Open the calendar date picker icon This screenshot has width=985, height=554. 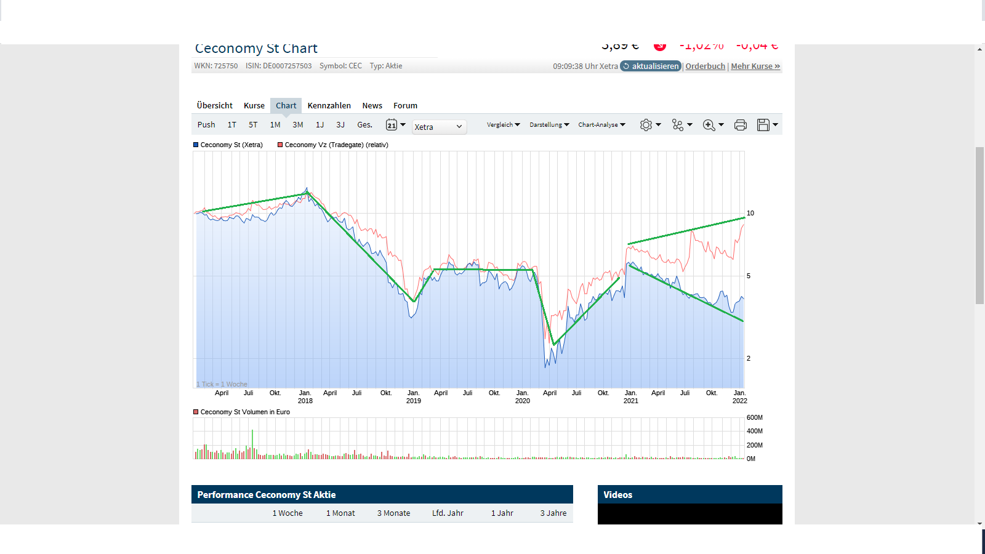tap(393, 124)
